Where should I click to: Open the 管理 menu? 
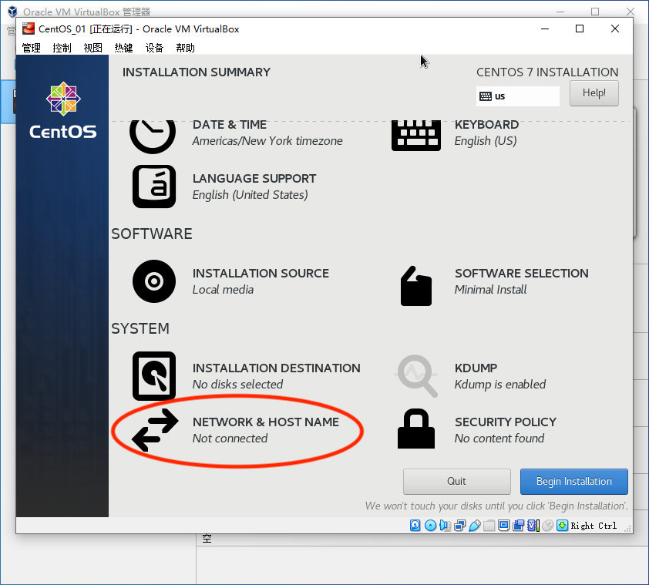pos(31,48)
